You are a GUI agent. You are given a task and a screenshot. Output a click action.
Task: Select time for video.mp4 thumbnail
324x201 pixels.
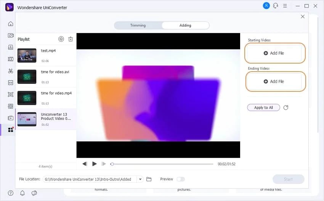tap(27, 98)
